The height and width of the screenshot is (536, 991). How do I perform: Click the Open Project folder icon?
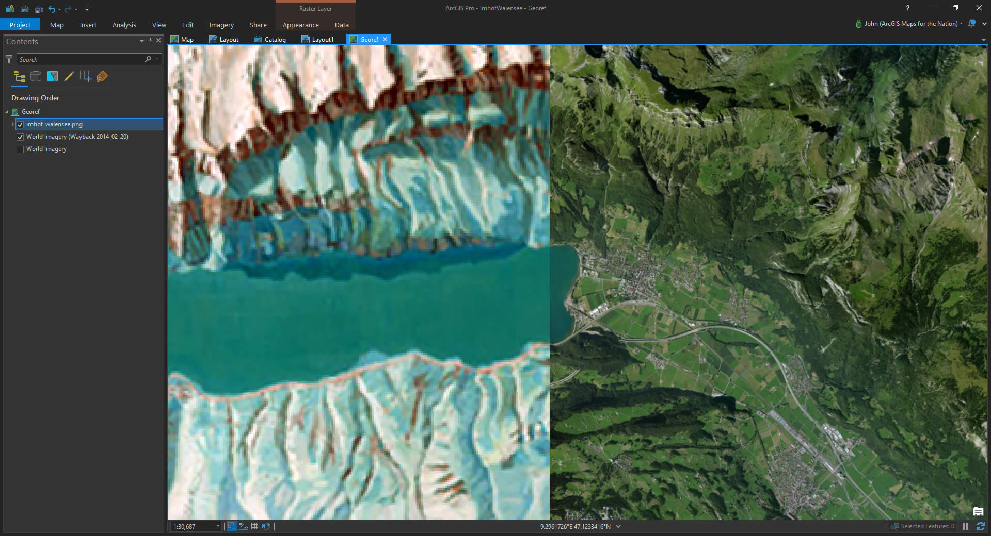(x=24, y=9)
